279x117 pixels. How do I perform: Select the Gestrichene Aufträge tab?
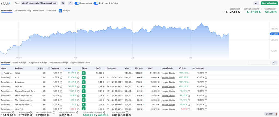point(59,63)
